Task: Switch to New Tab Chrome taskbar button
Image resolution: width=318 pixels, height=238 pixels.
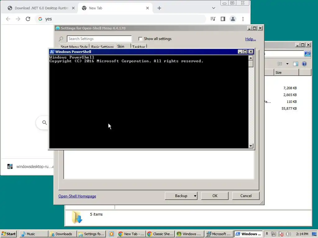Action: click(131, 234)
